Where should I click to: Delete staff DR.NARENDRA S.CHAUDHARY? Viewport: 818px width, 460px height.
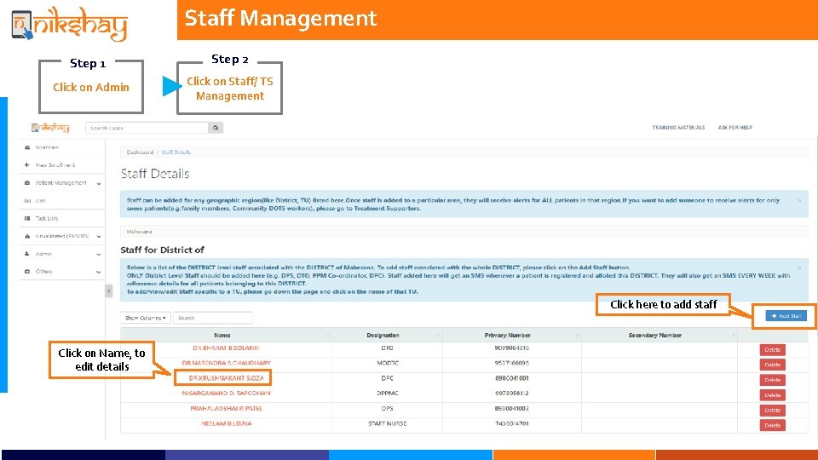coord(772,365)
